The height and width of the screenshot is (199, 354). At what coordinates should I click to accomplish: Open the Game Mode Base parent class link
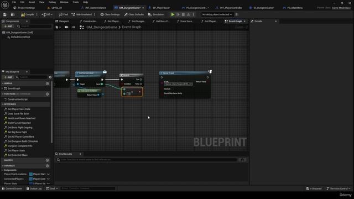[341, 8]
